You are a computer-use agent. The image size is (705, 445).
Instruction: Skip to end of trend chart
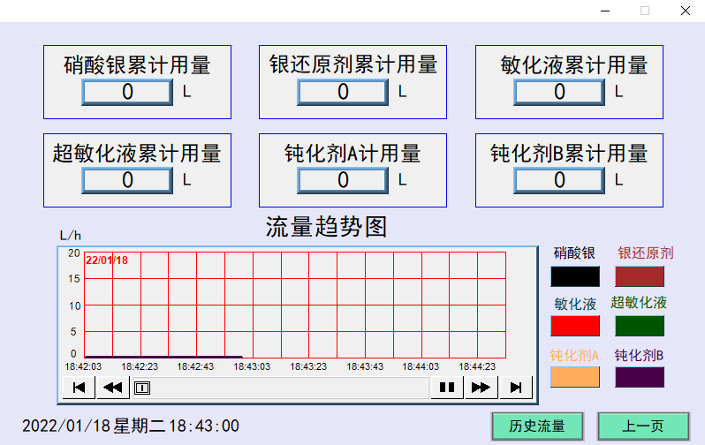click(516, 387)
